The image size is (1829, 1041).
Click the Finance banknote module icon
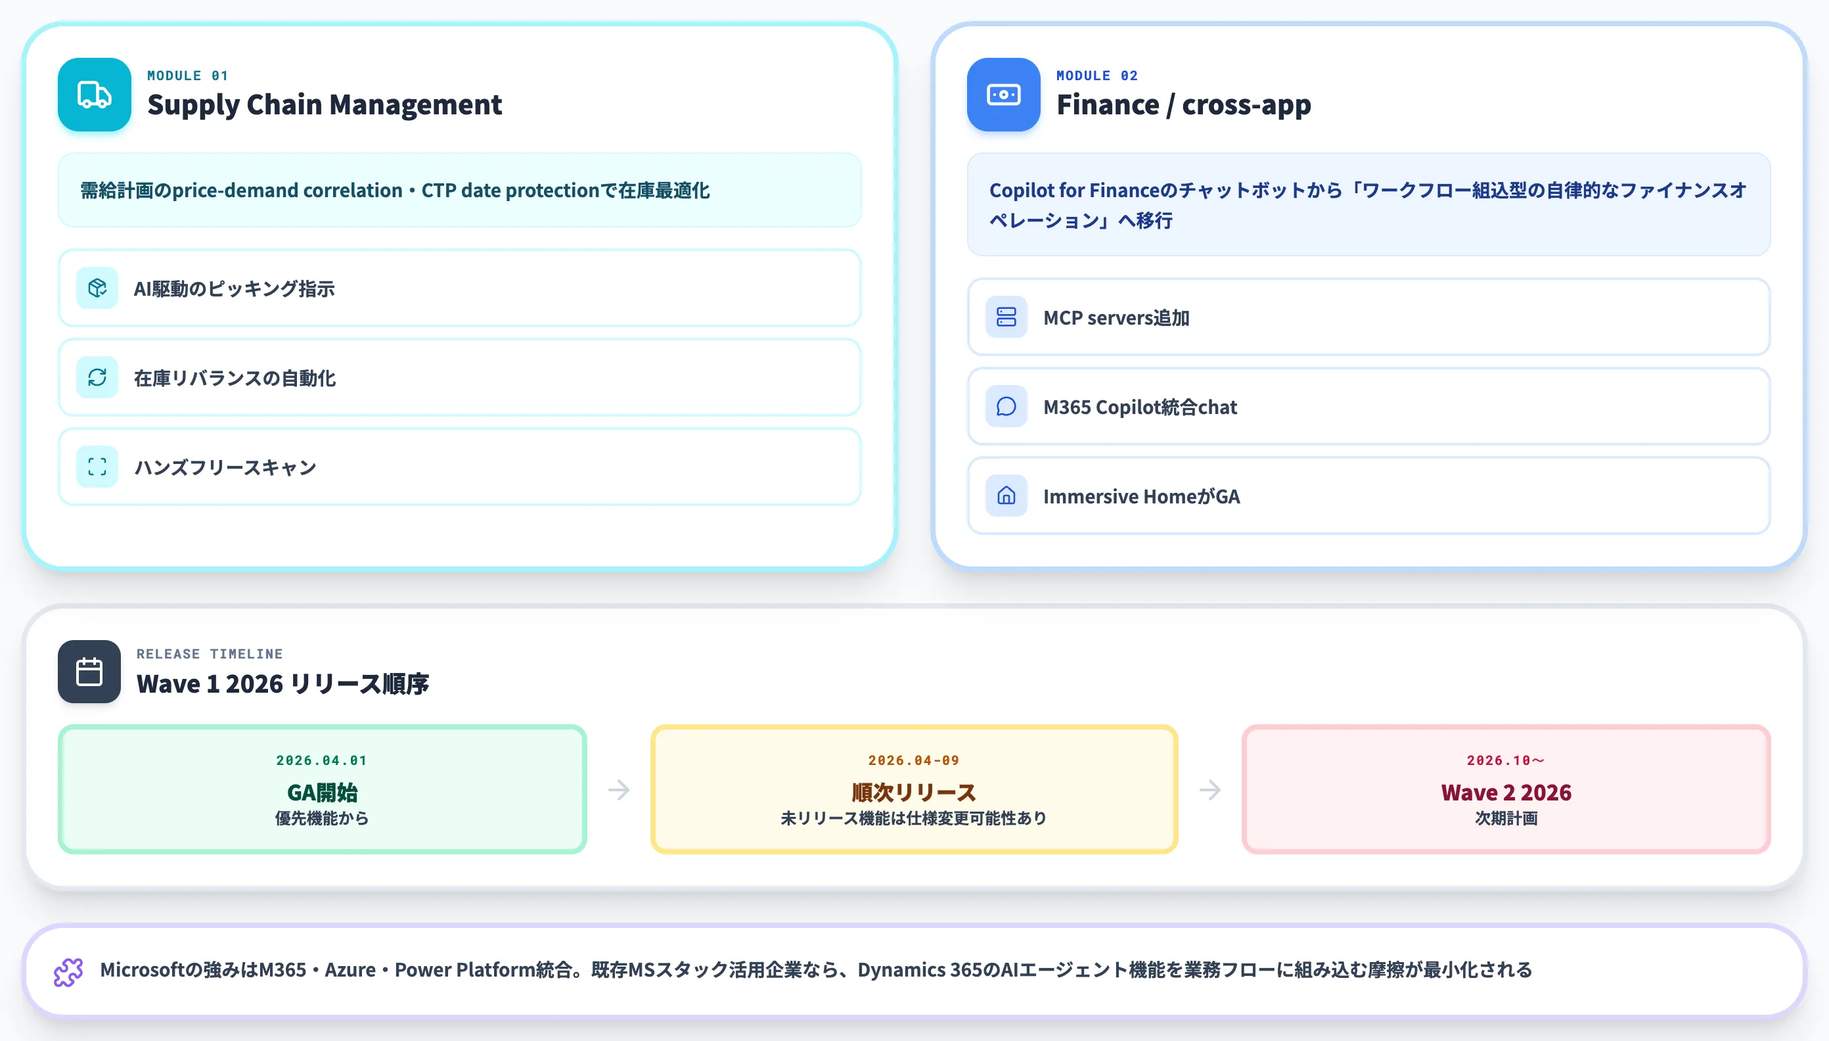click(x=1003, y=95)
